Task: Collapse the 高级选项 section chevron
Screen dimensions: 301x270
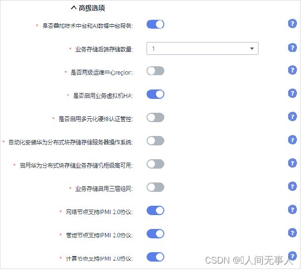Action: click(x=74, y=8)
